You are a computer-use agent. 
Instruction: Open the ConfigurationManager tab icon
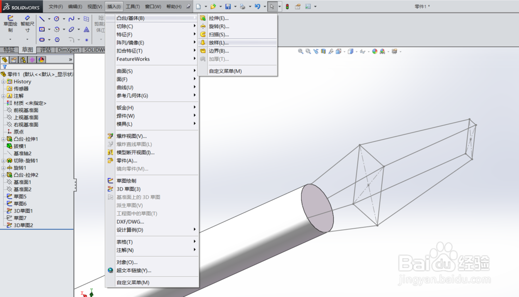coord(23,60)
